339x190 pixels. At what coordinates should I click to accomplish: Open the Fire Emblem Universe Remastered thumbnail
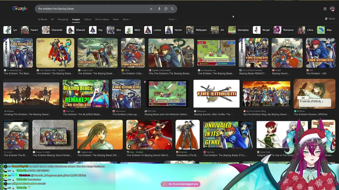(253, 53)
